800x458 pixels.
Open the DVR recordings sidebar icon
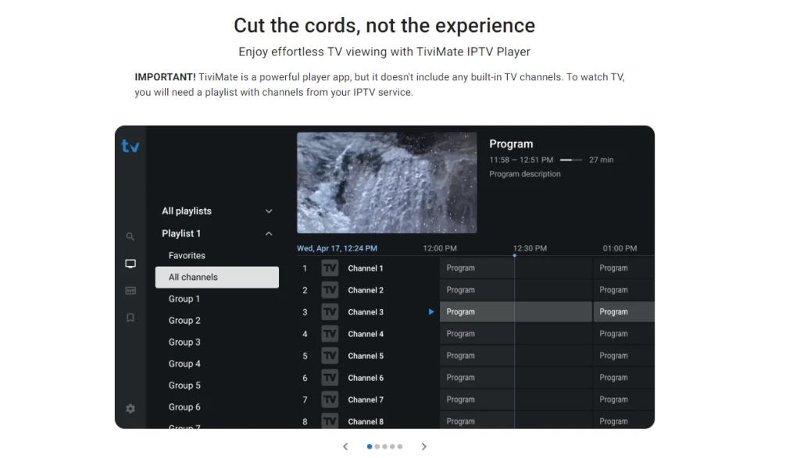tap(130, 290)
